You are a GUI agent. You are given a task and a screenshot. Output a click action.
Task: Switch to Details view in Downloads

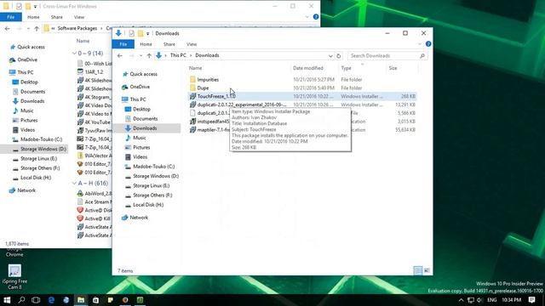point(418,270)
